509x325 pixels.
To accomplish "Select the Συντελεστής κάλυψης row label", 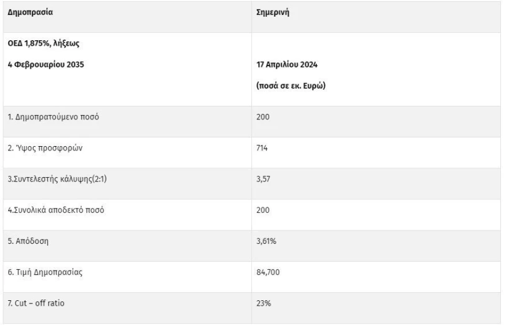I will [x=57, y=179].
